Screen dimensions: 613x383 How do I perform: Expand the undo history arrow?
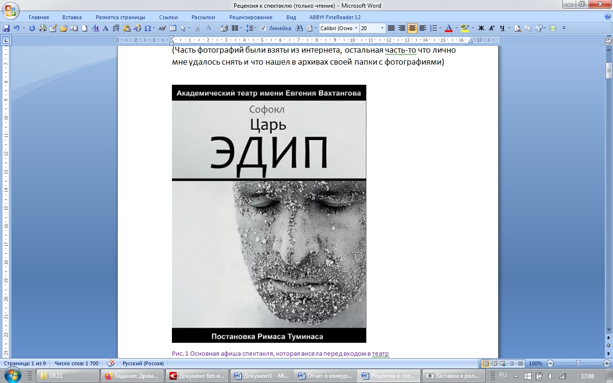click(23, 28)
